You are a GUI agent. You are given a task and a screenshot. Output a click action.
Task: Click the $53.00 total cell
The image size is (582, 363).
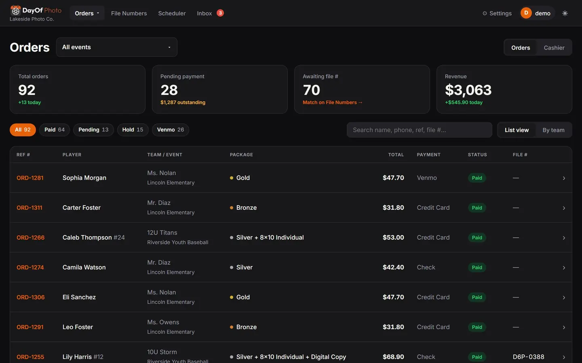click(x=393, y=238)
